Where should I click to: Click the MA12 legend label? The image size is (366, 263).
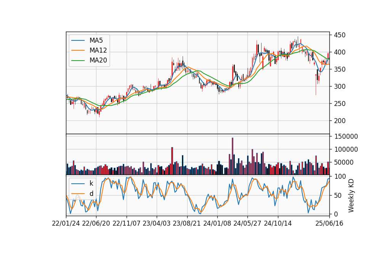(x=98, y=50)
